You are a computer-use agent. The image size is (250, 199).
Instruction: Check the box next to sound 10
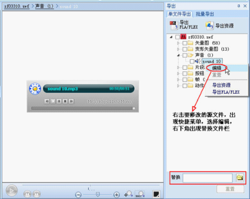192,61
